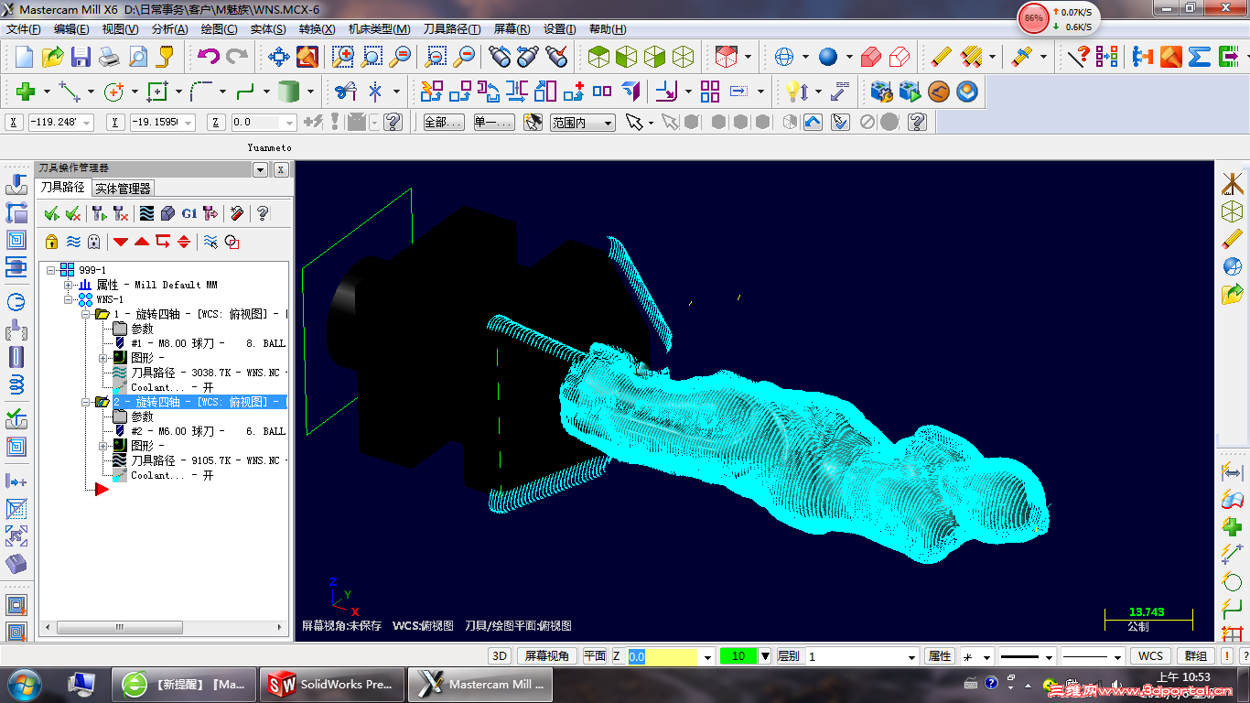Open the 刀具路径(T) menu
The height and width of the screenshot is (703, 1250).
click(452, 29)
